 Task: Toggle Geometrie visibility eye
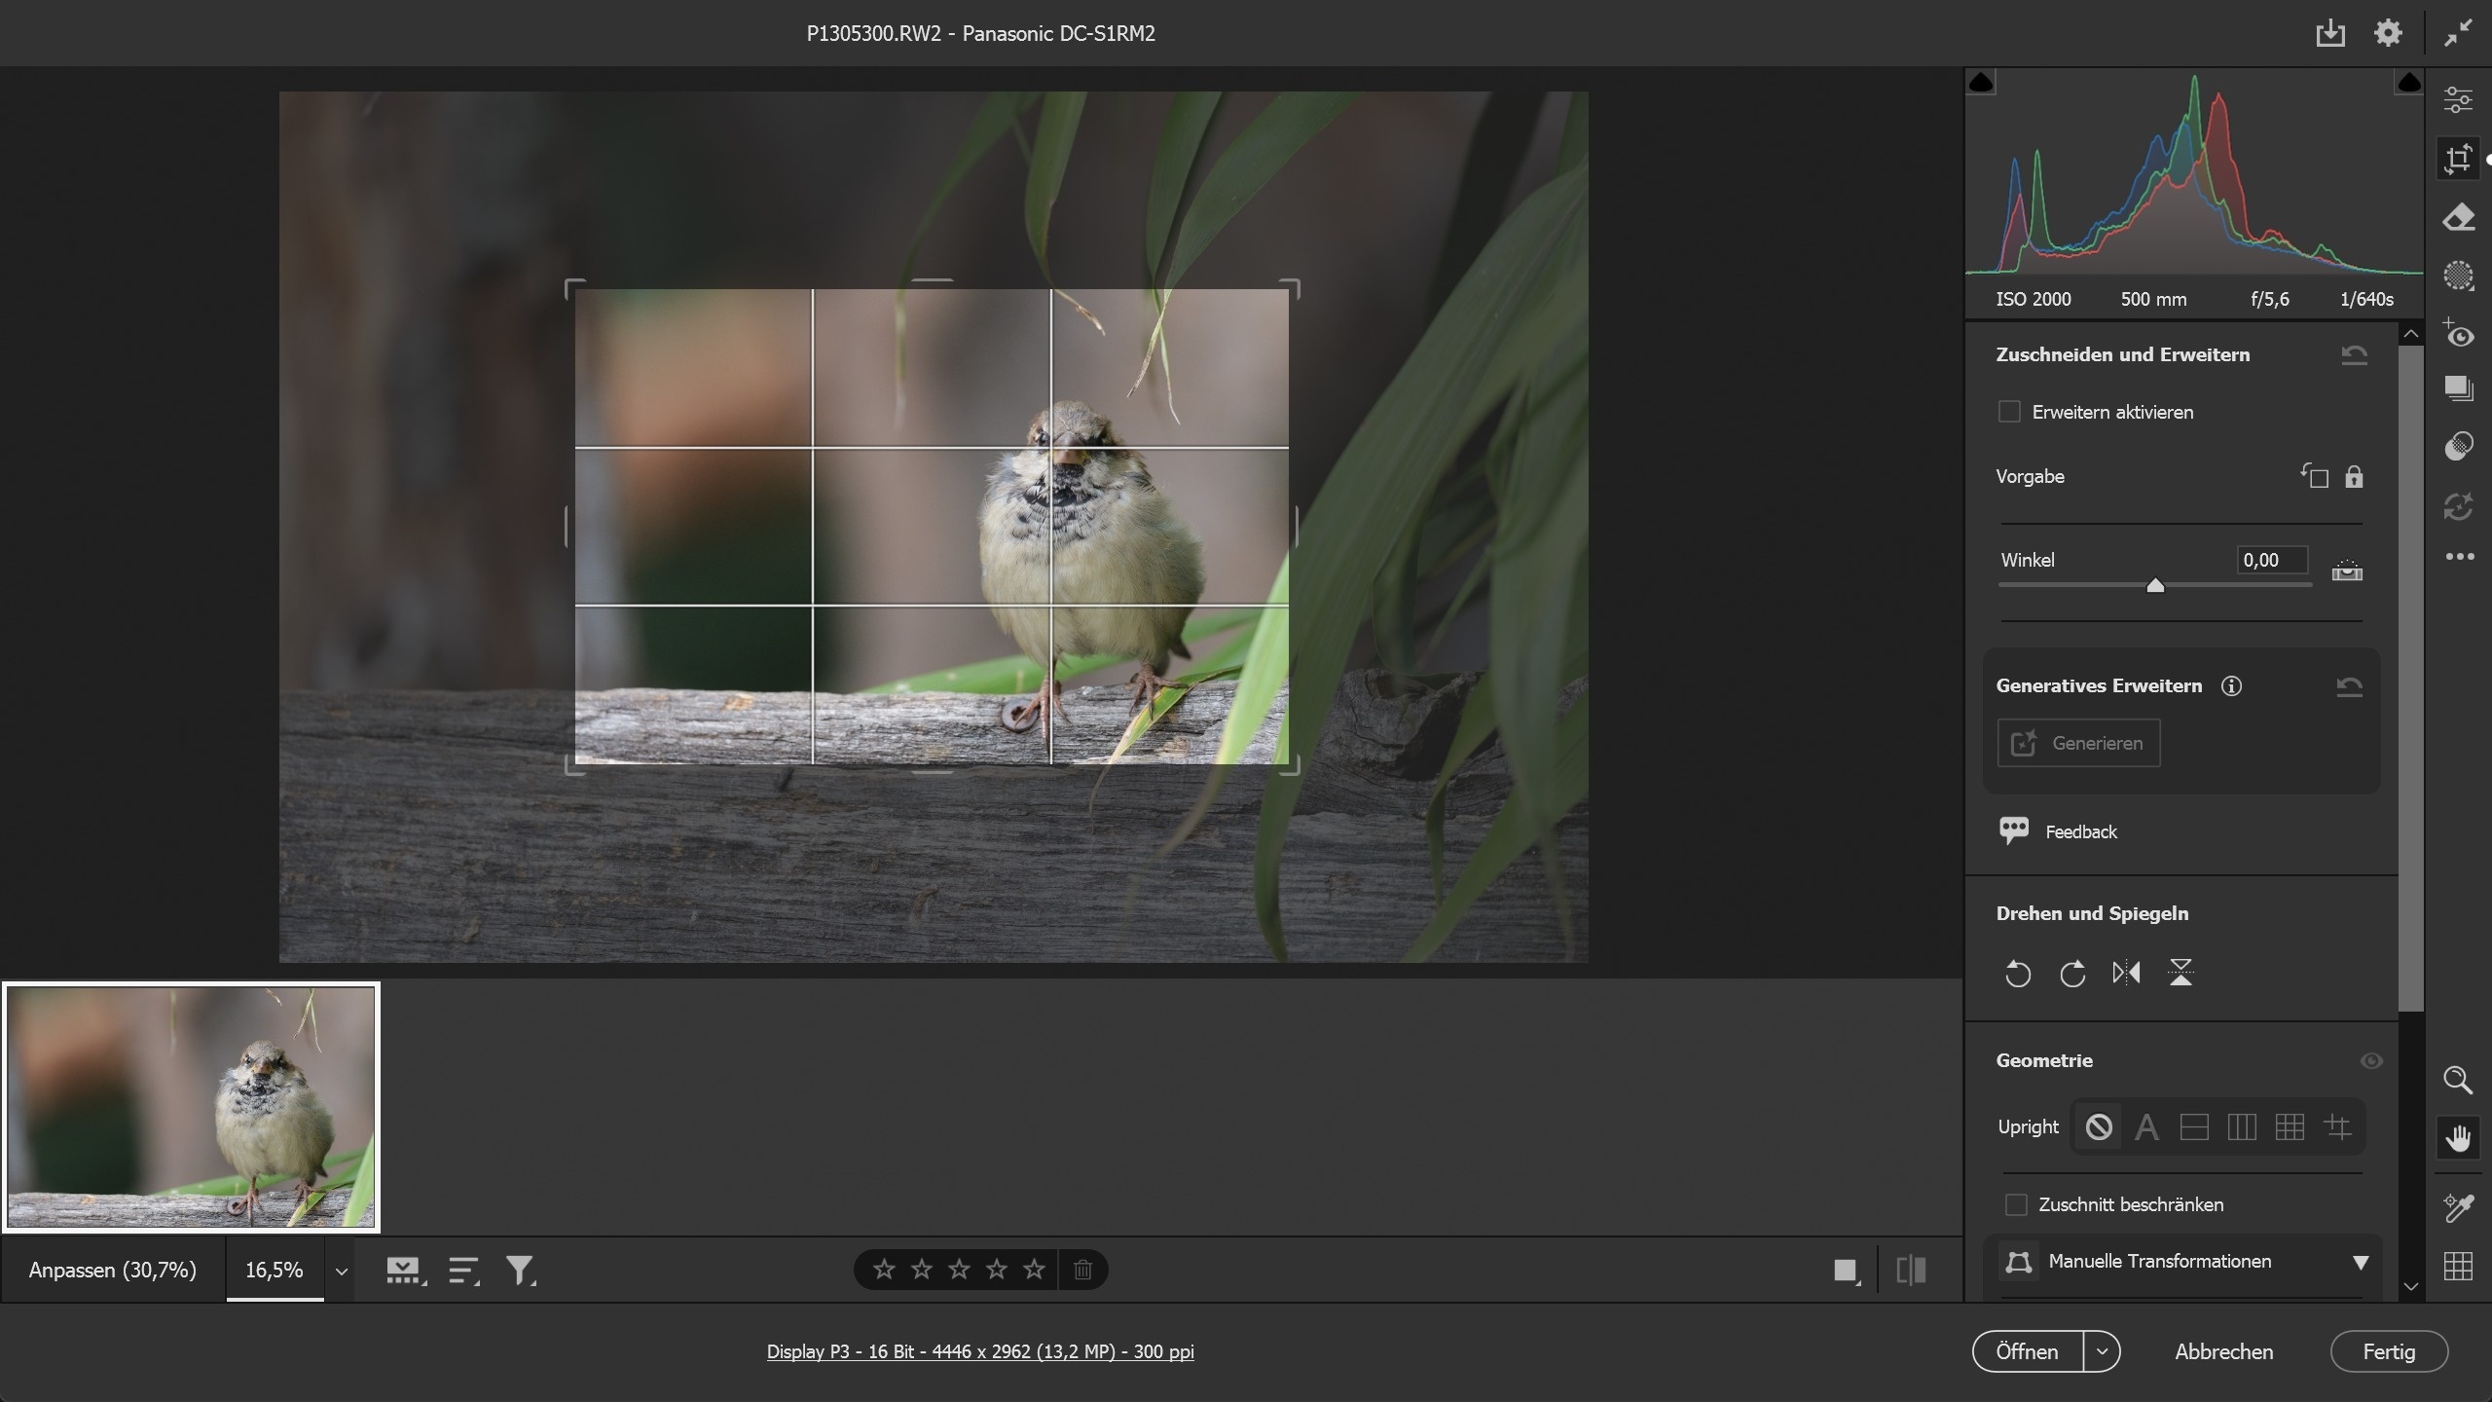pos(2371,1061)
